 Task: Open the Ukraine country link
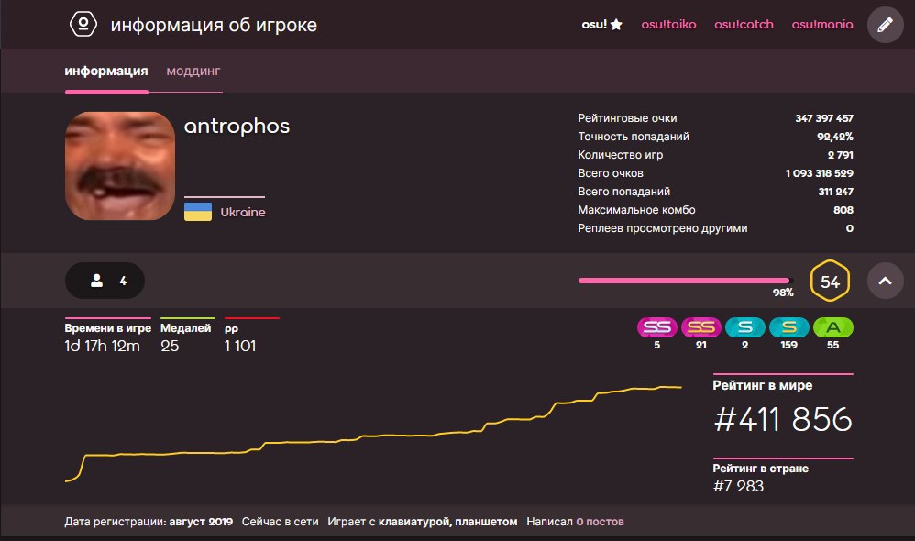click(x=243, y=213)
